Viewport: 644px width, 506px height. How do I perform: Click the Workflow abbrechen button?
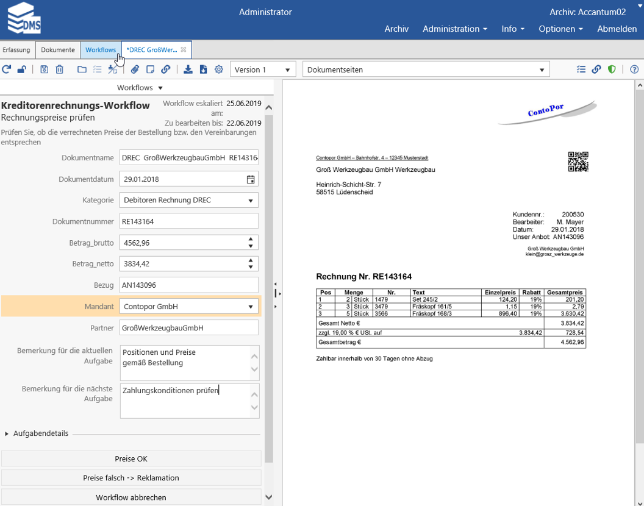point(131,497)
